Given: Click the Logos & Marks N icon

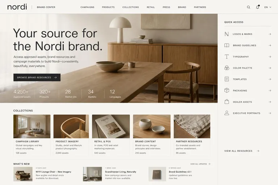Looking at the screenshot, I should click(227, 34).
